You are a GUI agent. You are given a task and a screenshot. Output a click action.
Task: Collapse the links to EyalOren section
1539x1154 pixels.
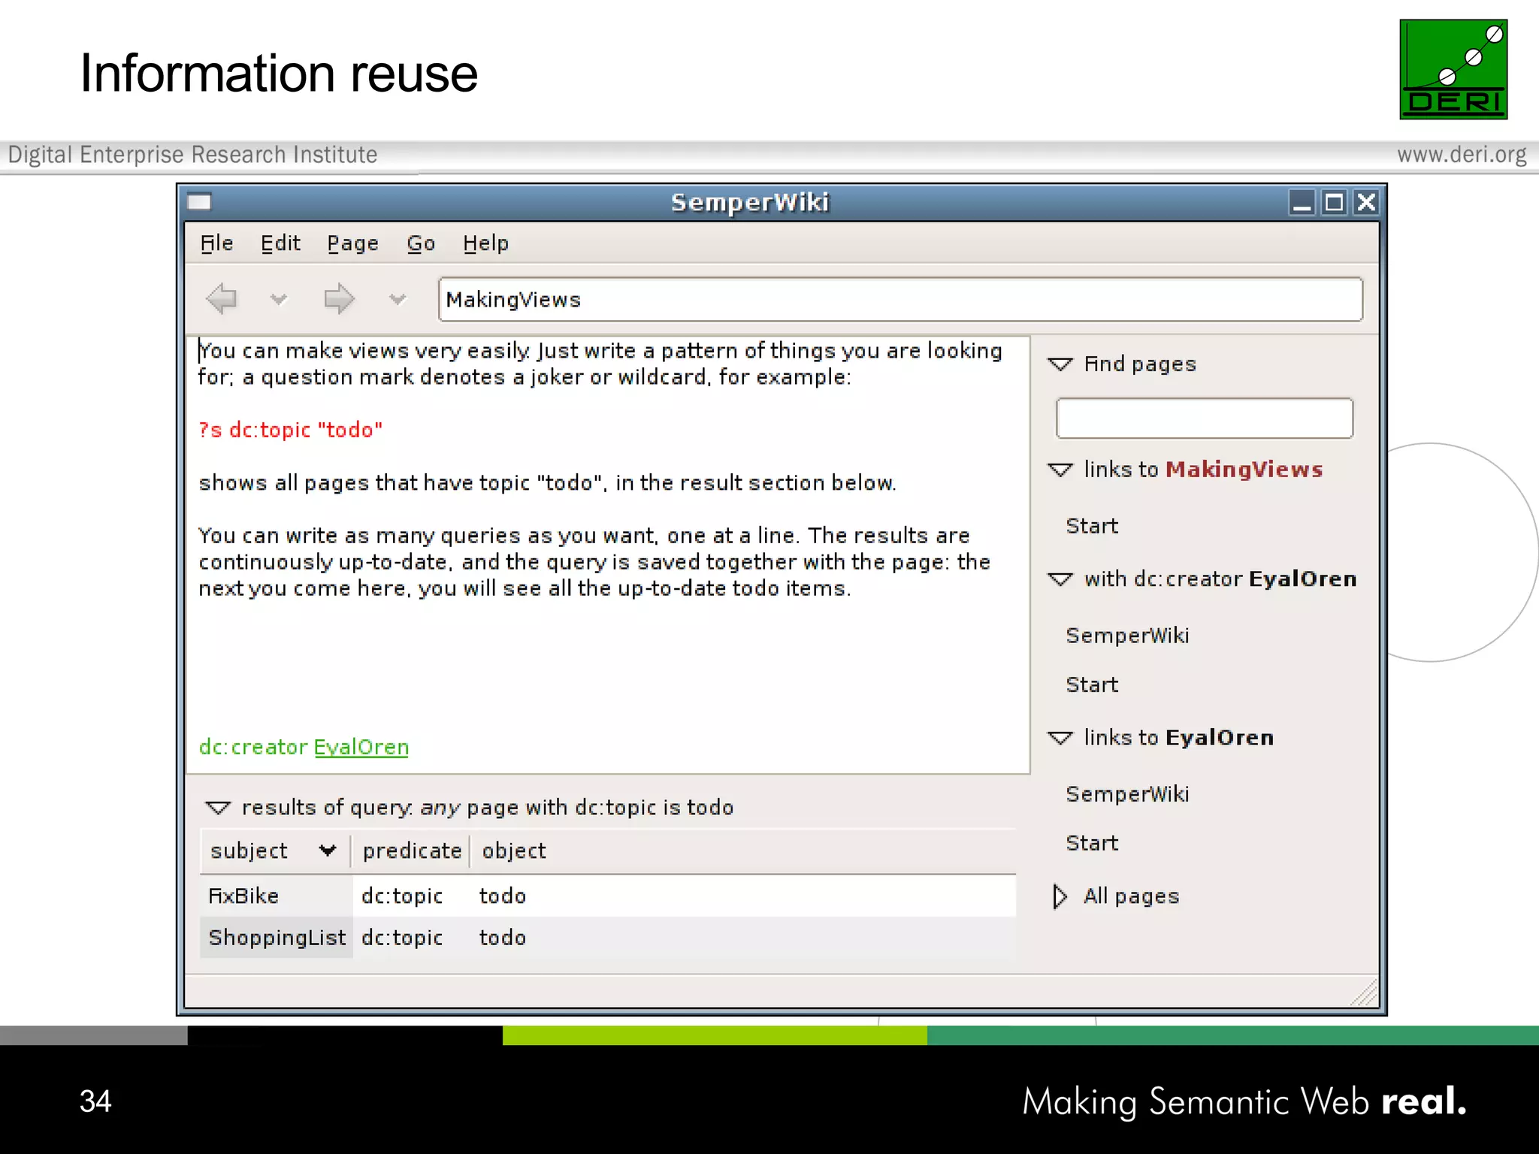click(1060, 738)
